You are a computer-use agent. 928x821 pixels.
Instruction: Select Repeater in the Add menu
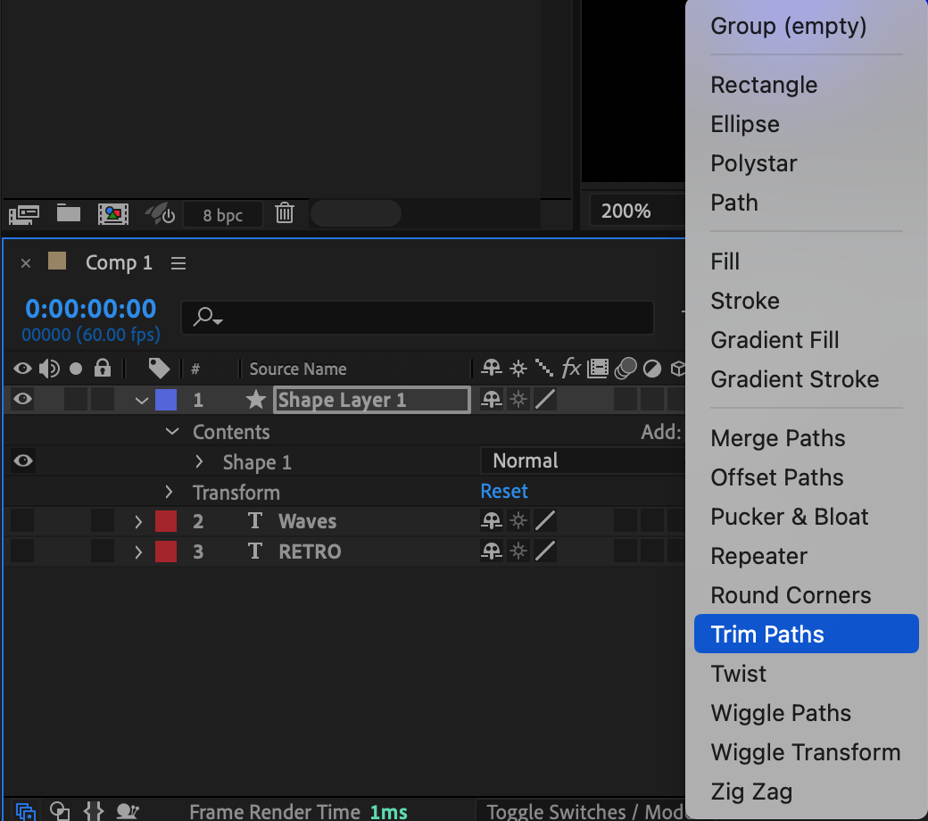(758, 556)
